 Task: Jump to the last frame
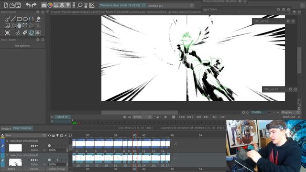(190, 117)
